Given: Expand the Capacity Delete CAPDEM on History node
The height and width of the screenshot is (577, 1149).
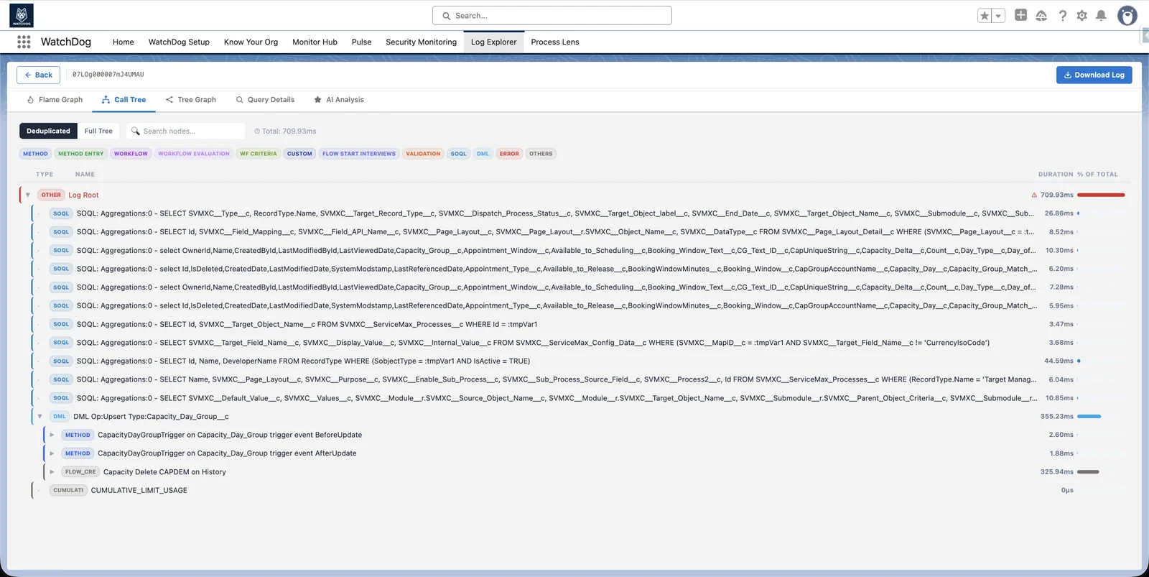Looking at the screenshot, I should point(52,472).
